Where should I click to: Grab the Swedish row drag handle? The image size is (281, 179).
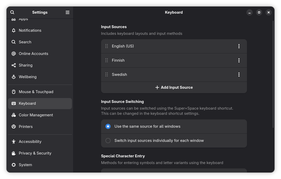click(107, 75)
